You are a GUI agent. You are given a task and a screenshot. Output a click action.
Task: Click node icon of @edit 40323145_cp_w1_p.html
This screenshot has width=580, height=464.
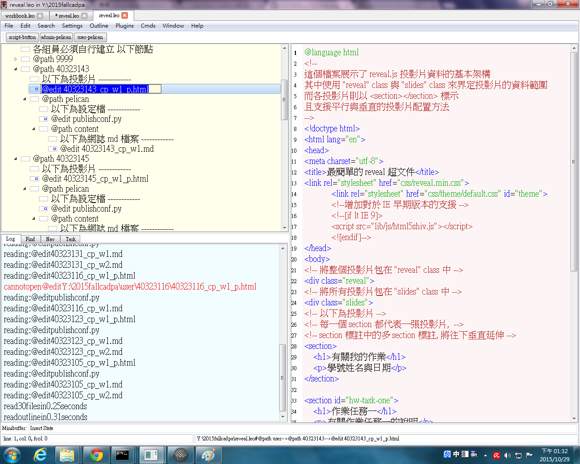(x=34, y=179)
